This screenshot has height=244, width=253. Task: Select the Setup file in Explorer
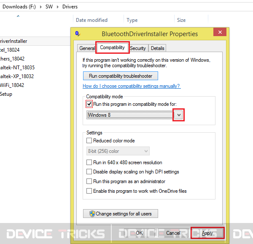point(6,94)
